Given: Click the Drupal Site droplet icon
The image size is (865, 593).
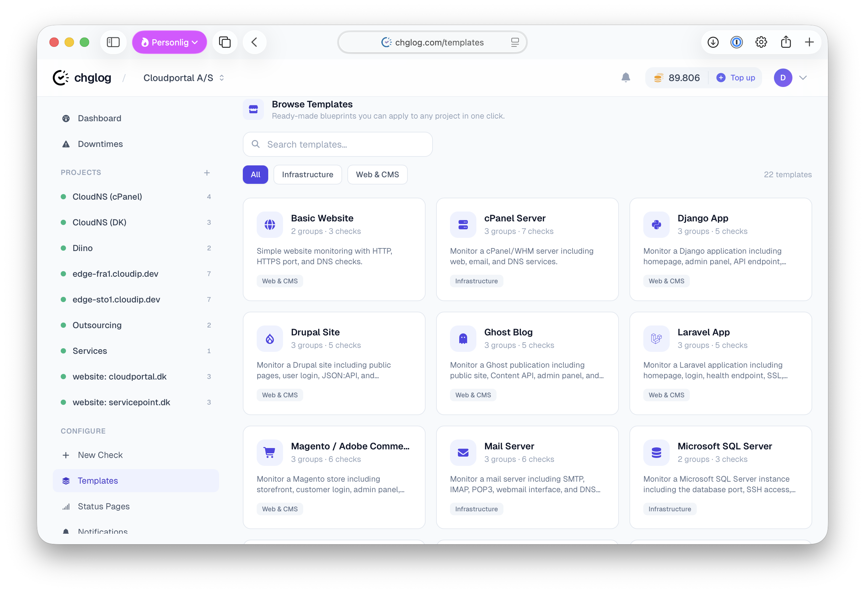Looking at the screenshot, I should pyautogui.click(x=270, y=338).
